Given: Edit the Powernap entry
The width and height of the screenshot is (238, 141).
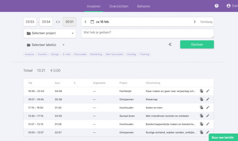Looking at the screenshot, I should [x=208, y=99].
